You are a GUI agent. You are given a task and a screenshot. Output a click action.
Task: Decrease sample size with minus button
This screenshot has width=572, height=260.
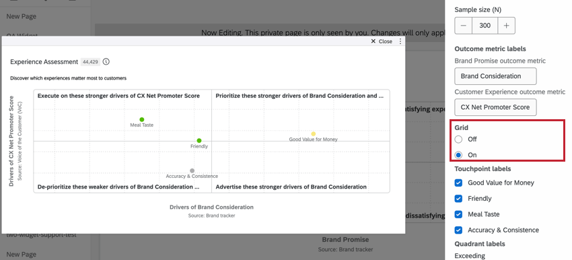point(463,26)
